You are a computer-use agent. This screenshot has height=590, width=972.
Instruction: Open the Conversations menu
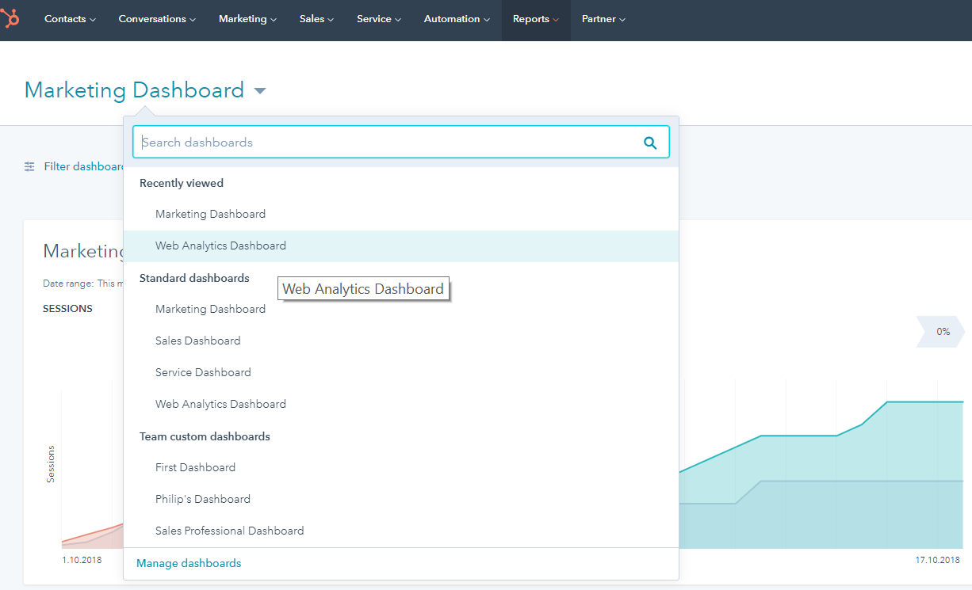[157, 19]
